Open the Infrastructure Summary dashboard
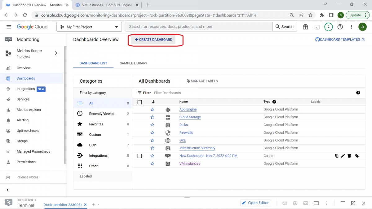Viewport: 372px width, 209px height. coord(197,148)
